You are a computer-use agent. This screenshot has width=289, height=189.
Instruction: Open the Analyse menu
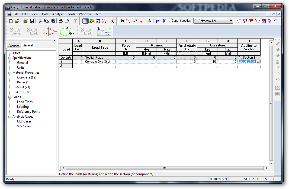point(58,14)
